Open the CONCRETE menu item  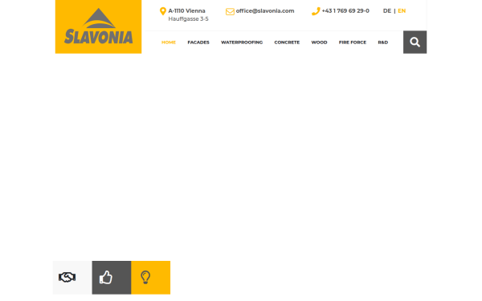pyautogui.click(x=287, y=43)
